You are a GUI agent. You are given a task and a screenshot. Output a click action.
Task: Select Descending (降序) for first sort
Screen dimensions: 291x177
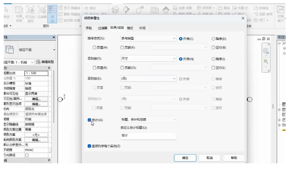[214, 39]
